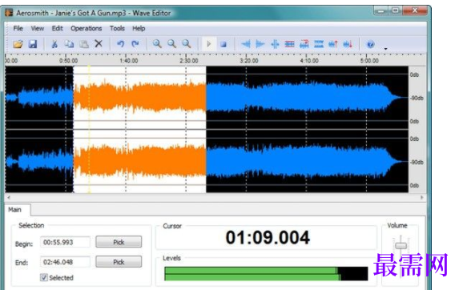Image resolution: width=463 pixels, height=290 pixels.
Task: Redo the last undone edit
Action: 135,44
